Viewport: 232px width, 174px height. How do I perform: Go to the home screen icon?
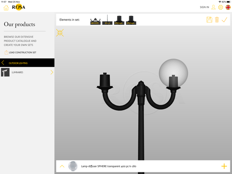click(6, 8)
